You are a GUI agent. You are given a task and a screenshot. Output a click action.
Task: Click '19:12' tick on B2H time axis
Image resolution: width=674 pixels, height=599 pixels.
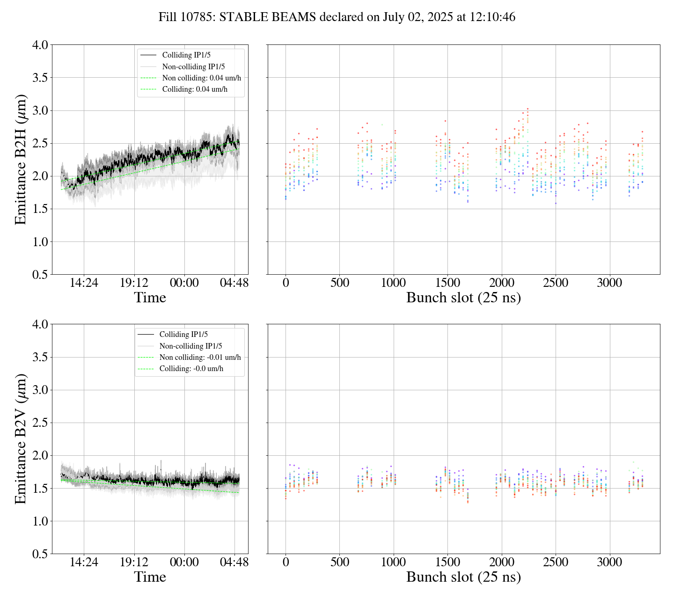pos(134,283)
